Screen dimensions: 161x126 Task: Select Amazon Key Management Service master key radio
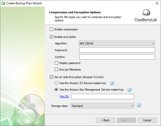click(56, 90)
